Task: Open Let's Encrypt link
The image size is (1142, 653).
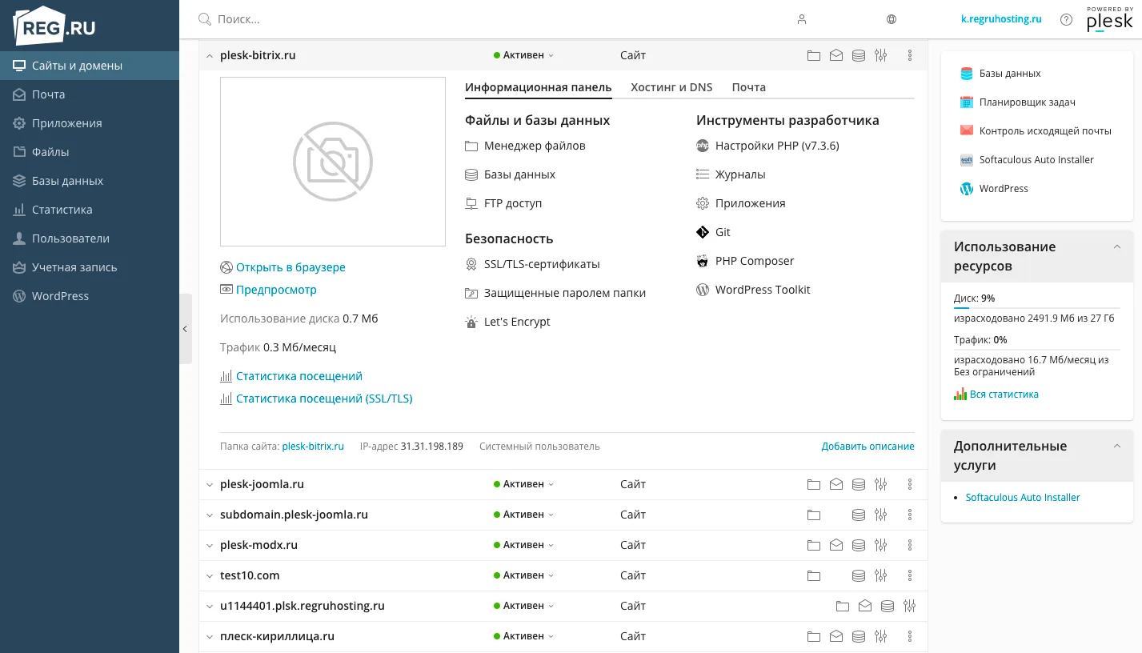Action: click(517, 322)
